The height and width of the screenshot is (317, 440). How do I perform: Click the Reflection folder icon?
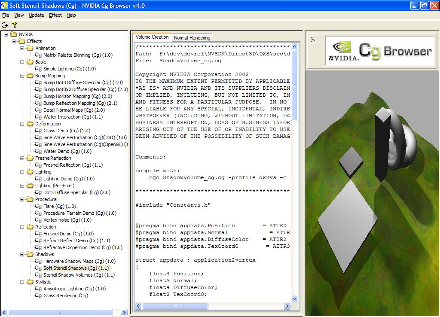point(30,227)
